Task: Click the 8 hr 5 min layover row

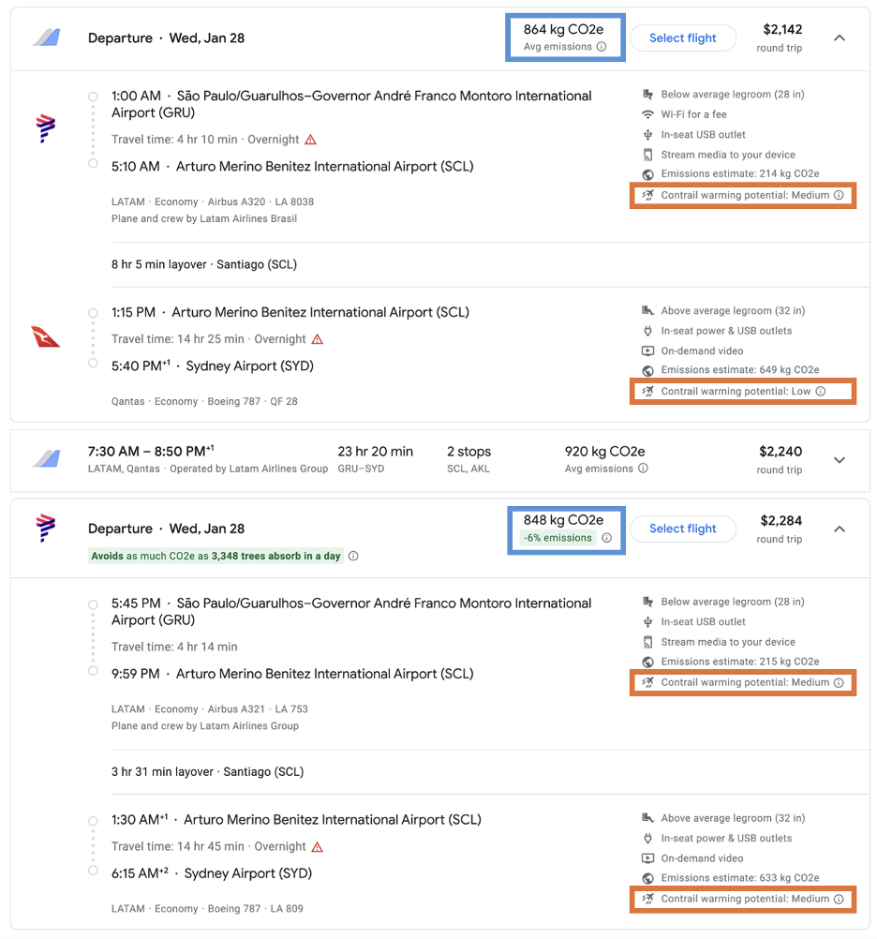Action: point(204,264)
